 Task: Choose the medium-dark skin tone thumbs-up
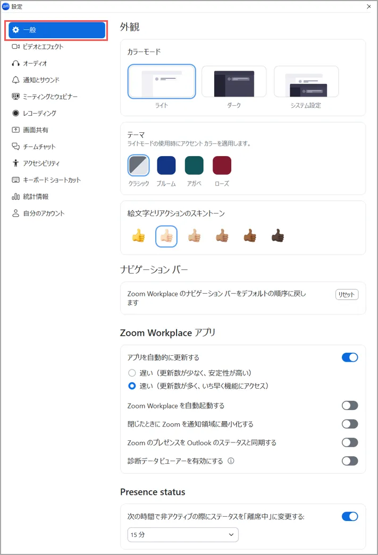(x=250, y=236)
